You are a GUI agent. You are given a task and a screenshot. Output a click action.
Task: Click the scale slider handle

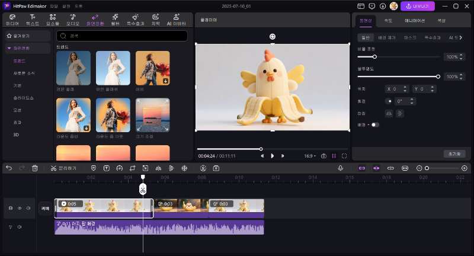click(374, 56)
